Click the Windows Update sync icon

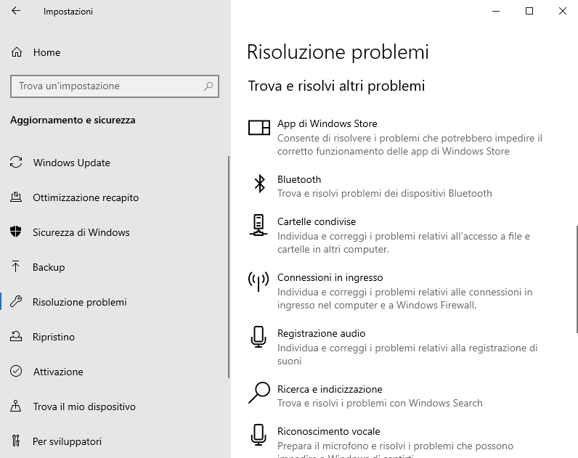coord(16,163)
